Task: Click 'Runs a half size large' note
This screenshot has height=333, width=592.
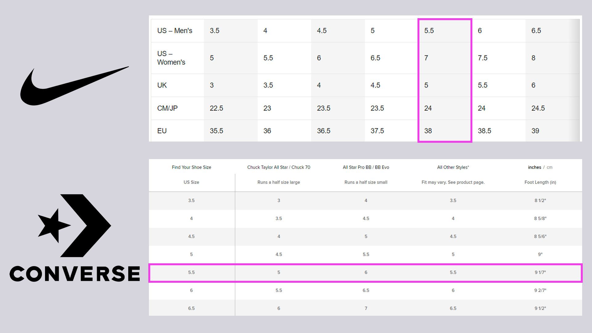Action: pos(279,182)
